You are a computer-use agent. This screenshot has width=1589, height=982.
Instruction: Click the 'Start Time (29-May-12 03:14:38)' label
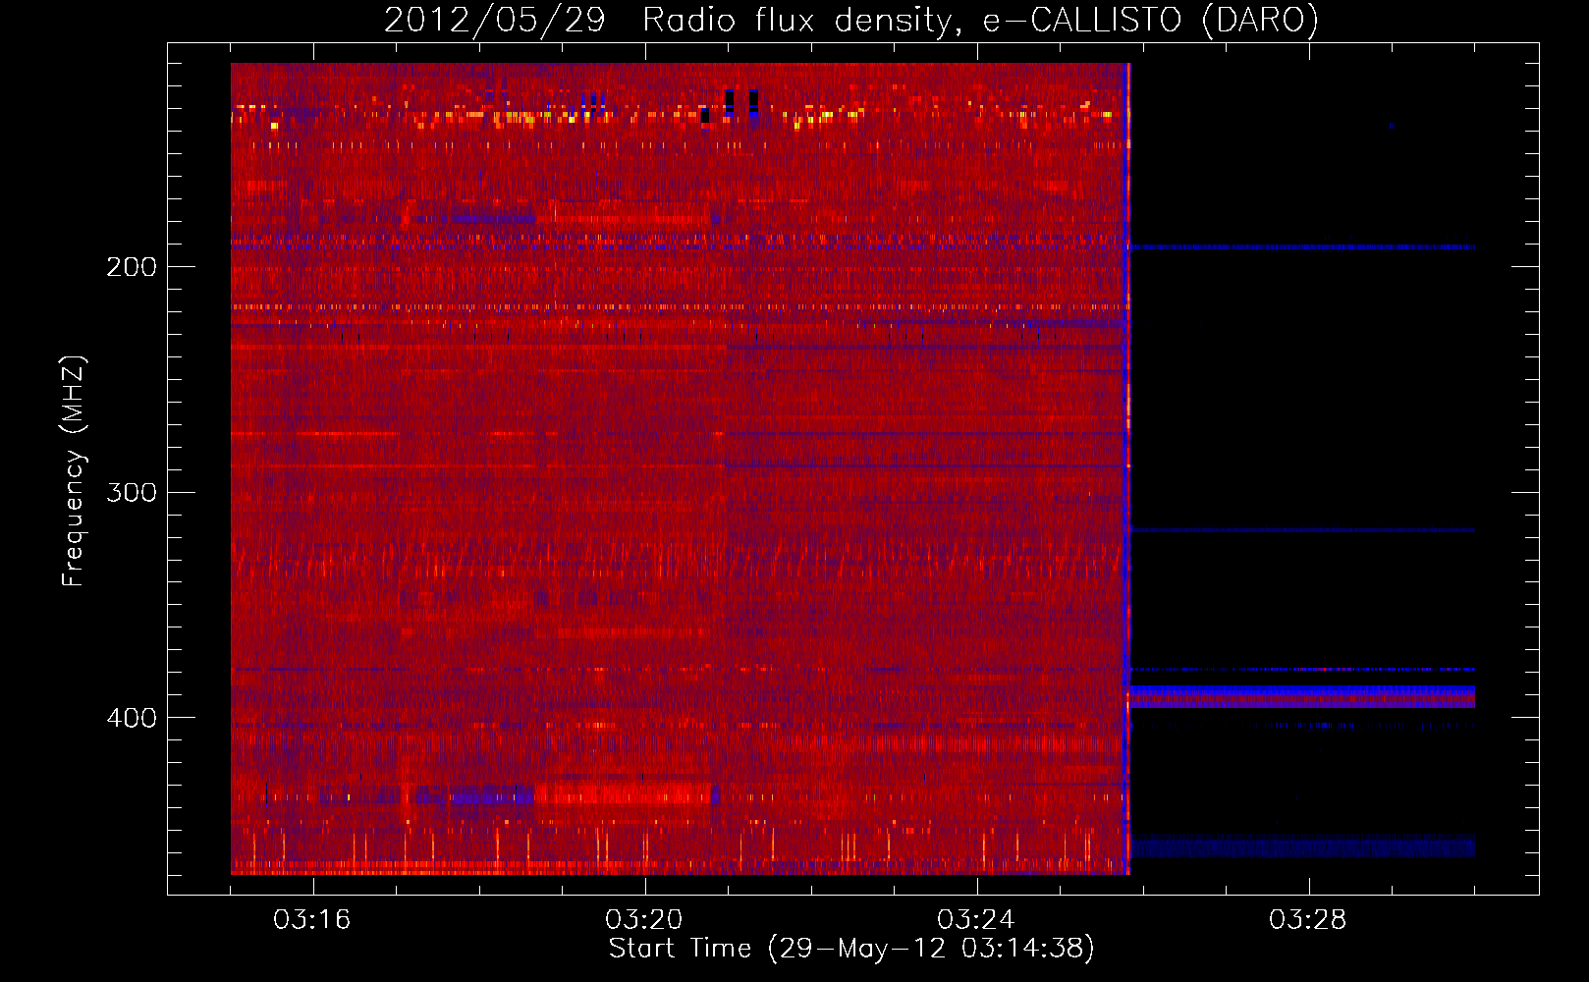pyautogui.click(x=851, y=949)
